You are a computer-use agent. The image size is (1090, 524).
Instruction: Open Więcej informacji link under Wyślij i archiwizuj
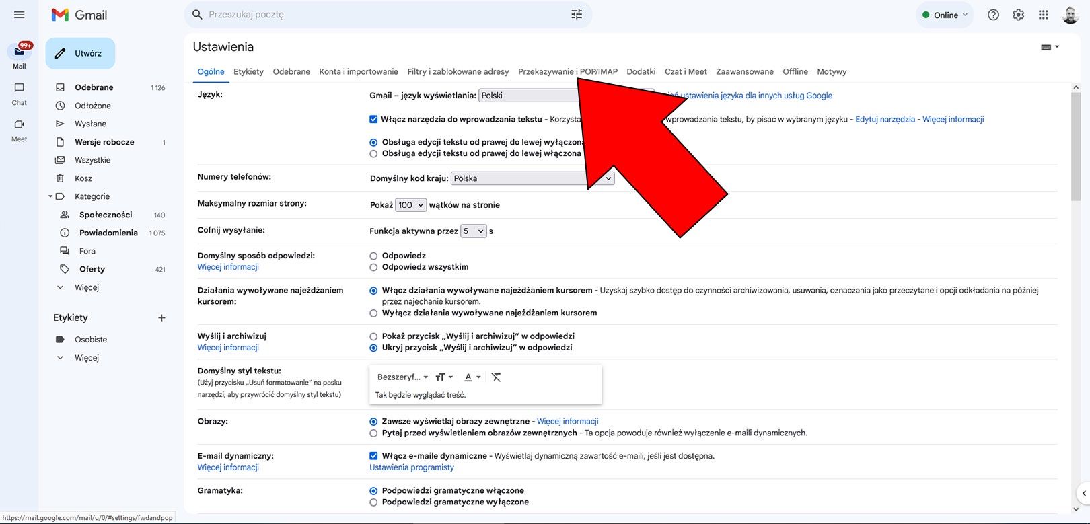pos(228,348)
